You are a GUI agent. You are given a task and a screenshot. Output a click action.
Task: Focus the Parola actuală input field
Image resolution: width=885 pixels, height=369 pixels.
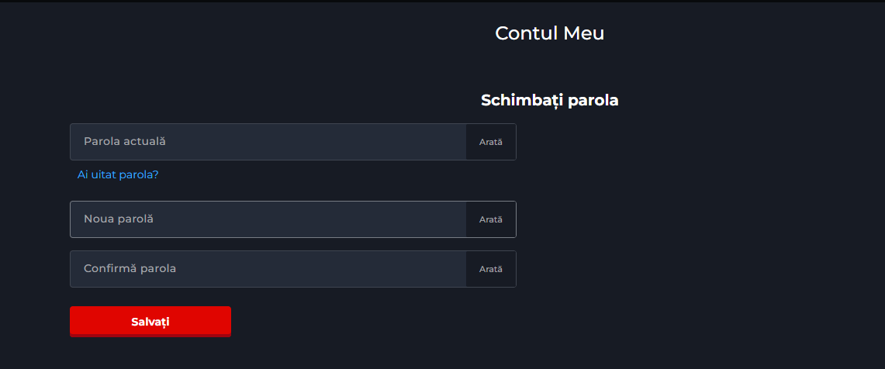click(x=268, y=142)
